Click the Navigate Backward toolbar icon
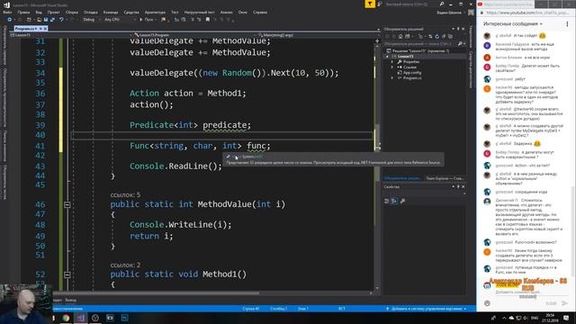Image resolution: width=576 pixels, height=324 pixels. point(10,20)
